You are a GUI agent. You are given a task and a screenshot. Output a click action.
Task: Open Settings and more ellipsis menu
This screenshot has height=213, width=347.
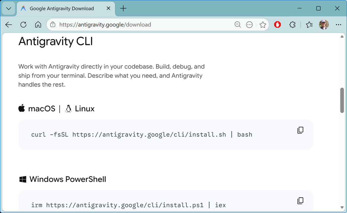click(338, 25)
